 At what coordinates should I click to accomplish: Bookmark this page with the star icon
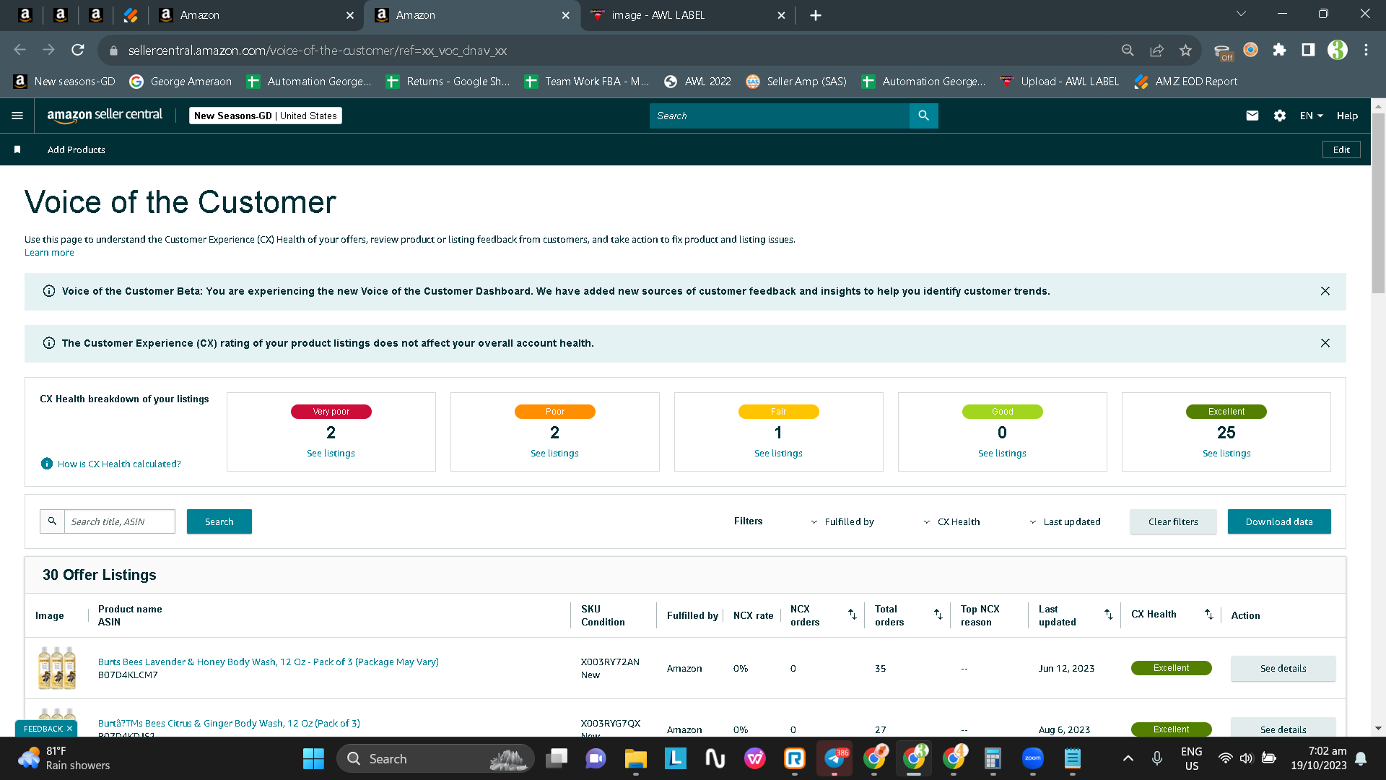[1185, 50]
